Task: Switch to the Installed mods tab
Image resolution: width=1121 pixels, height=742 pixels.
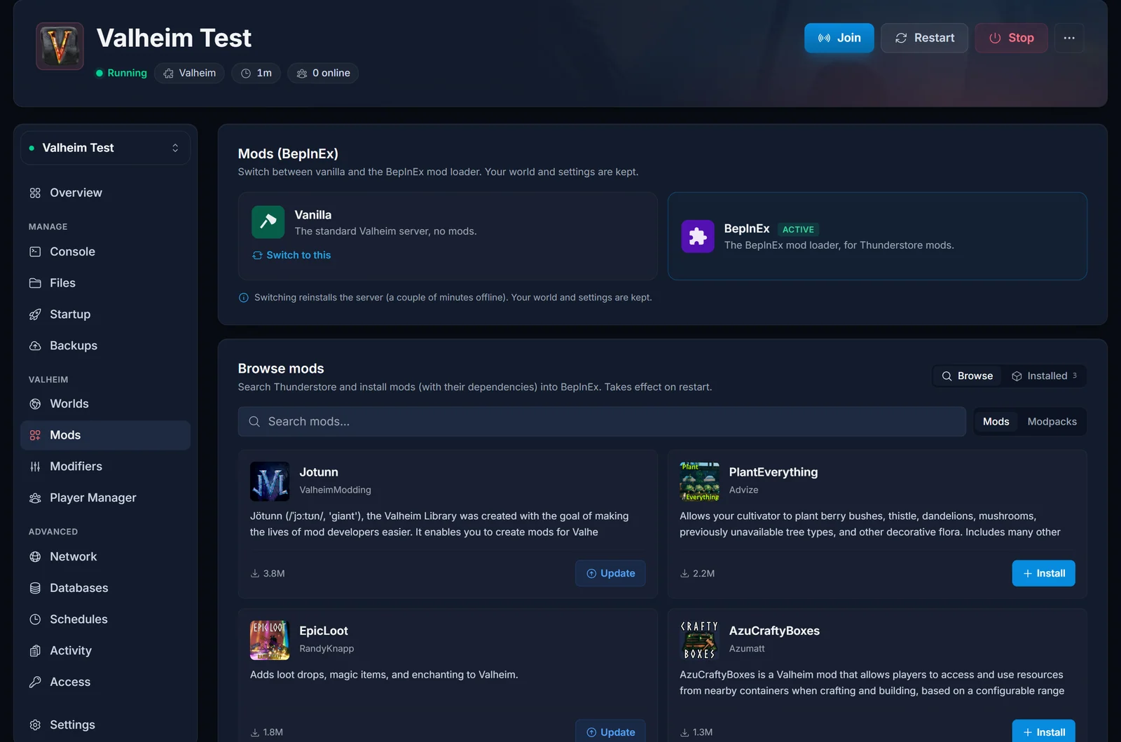Action: (x=1045, y=376)
